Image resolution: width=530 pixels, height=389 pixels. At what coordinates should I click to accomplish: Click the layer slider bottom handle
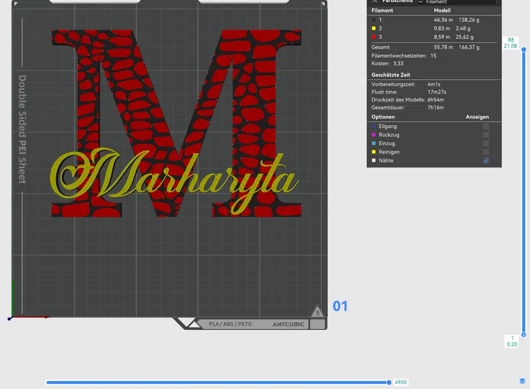(524, 335)
